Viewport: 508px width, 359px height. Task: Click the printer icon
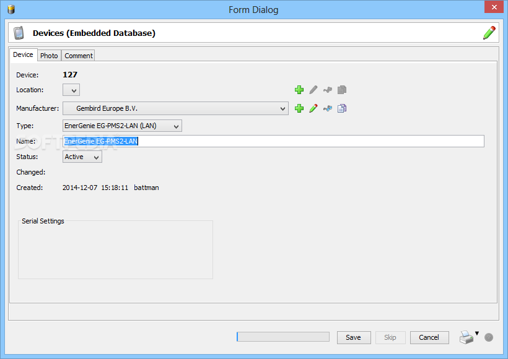pyautogui.click(x=466, y=337)
